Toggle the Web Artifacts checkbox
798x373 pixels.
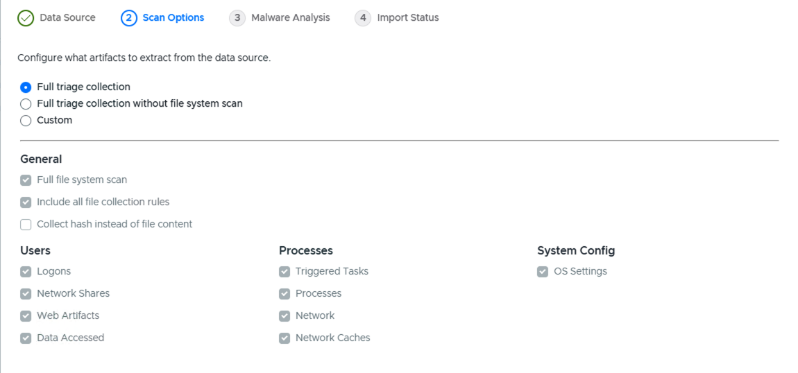pyautogui.click(x=26, y=316)
